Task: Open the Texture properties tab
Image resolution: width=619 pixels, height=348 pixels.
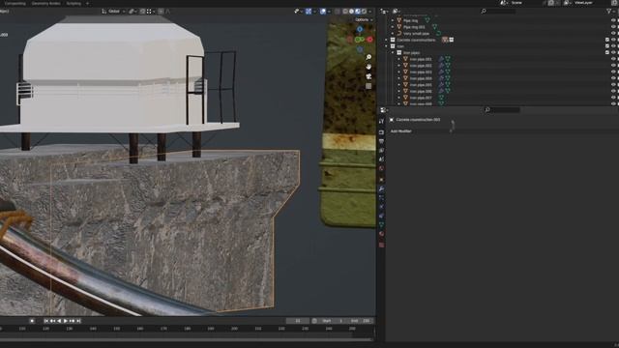Action: click(x=381, y=245)
